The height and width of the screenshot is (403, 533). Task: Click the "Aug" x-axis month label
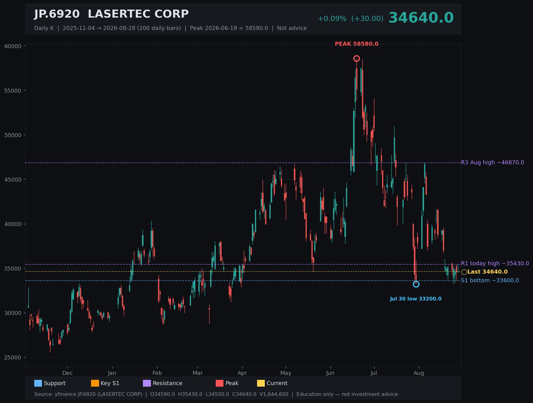pyautogui.click(x=419, y=373)
